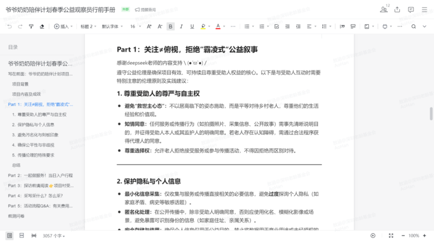View the 12 collaborators
This screenshot has height=241, width=434.
click(x=384, y=9)
